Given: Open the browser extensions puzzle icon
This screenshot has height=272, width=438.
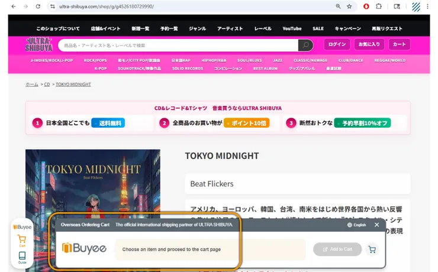Looking at the screenshot, I should pyautogui.click(x=378, y=7).
